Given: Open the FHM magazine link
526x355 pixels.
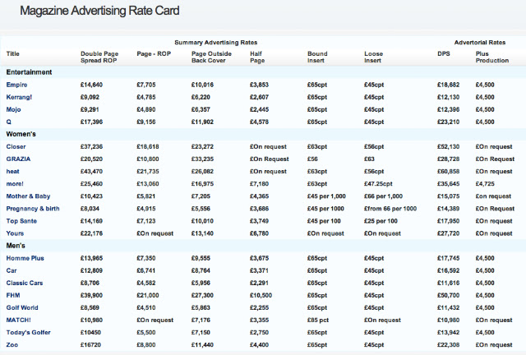Looking at the screenshot, I should point(13,296).
